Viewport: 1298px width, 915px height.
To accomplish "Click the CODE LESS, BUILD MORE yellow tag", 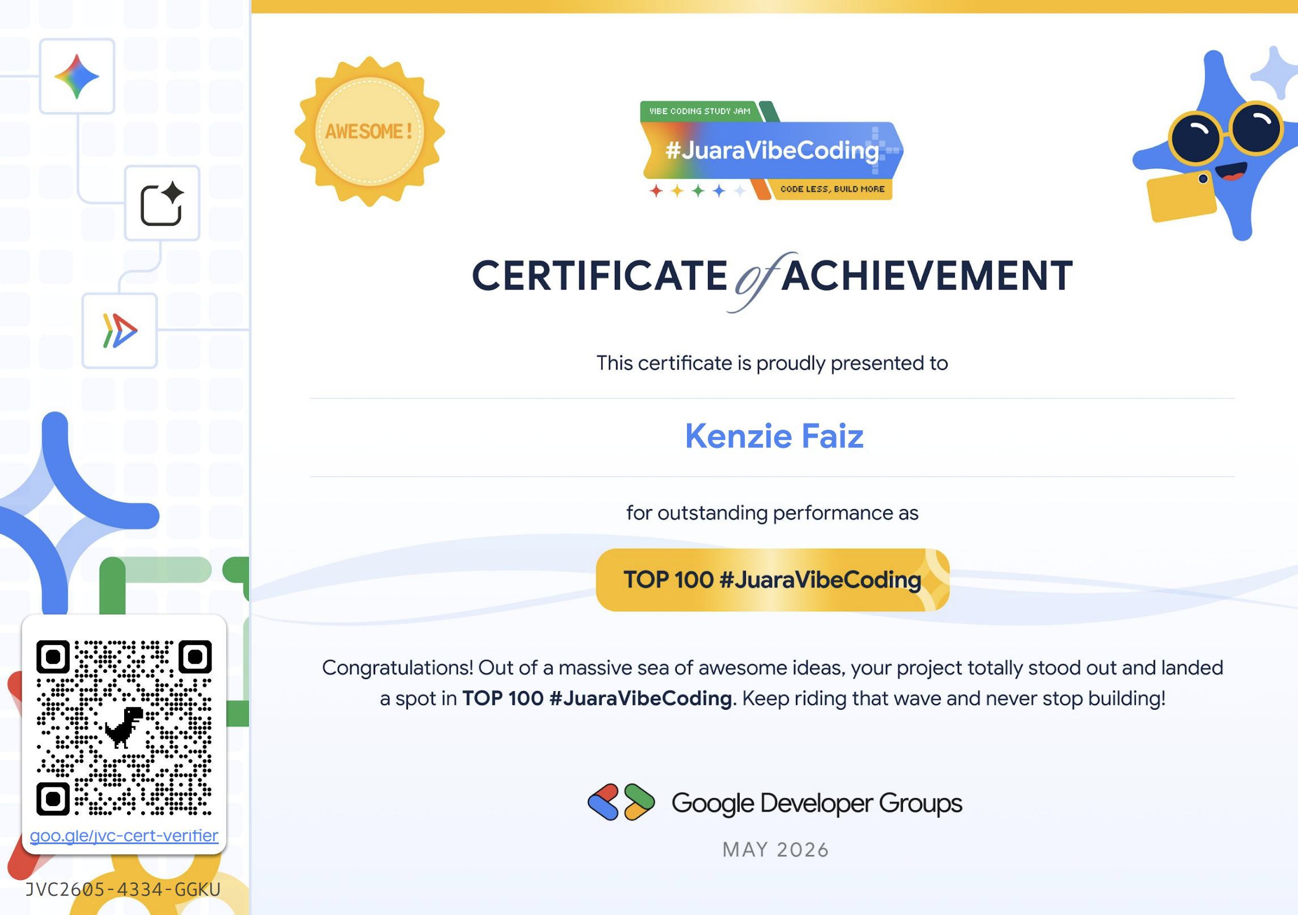I will (x=832, y=189).
